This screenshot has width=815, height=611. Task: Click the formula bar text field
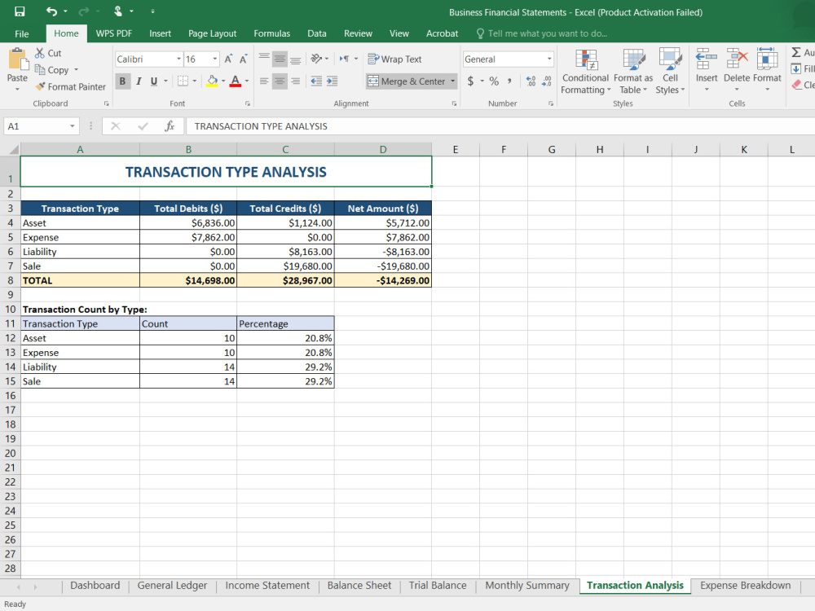click(x=499, y=126)
